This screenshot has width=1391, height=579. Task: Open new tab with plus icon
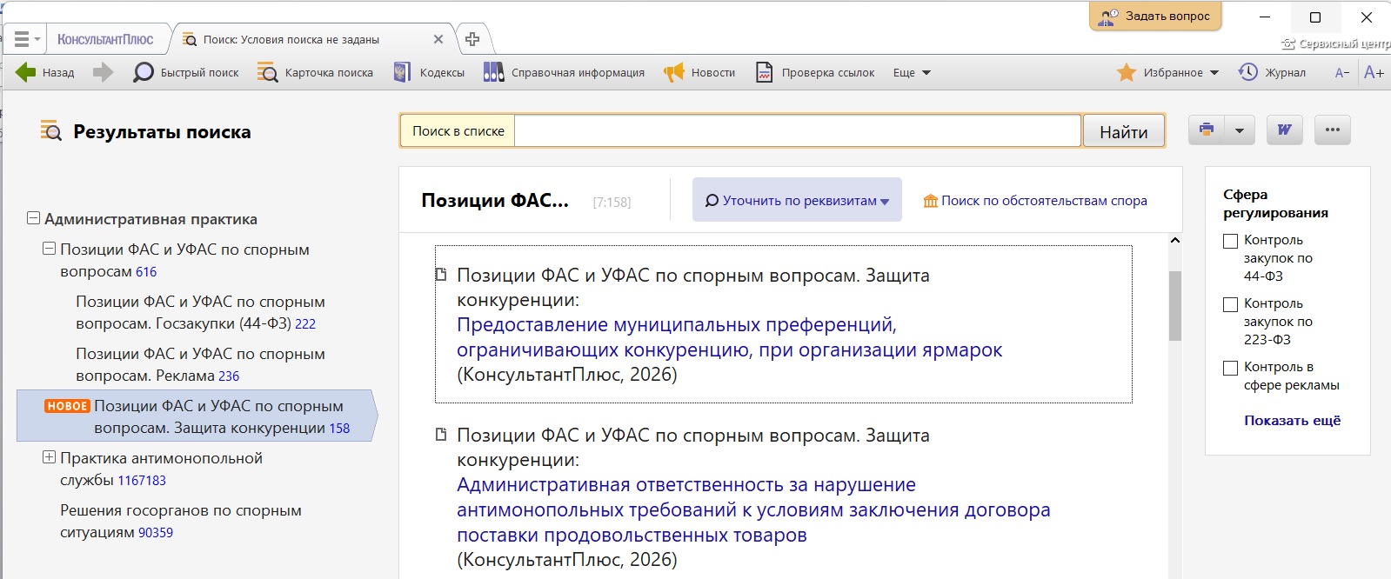pos(472,39)
